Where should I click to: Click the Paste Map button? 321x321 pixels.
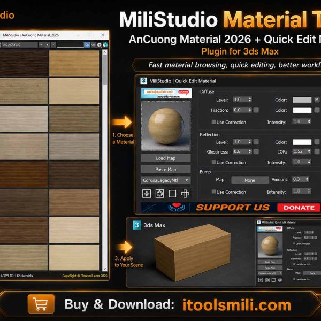[x=166, y=169]
